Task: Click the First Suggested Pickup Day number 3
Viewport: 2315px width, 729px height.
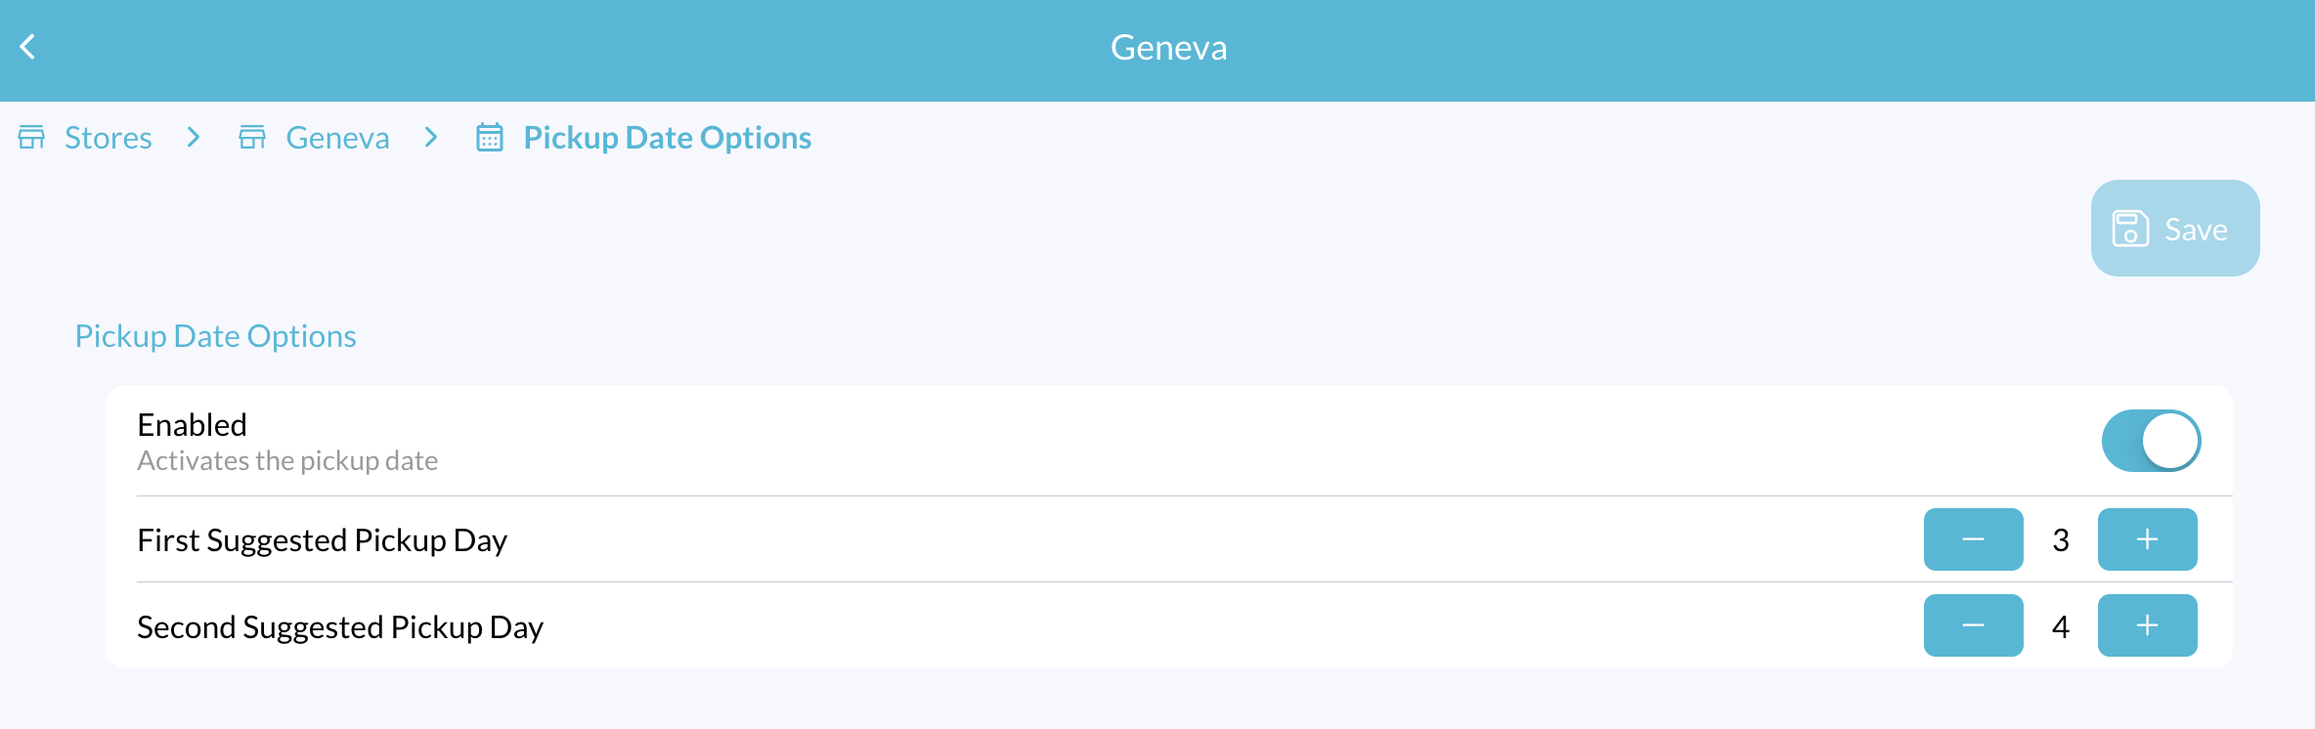Action: click(2061, 540)
